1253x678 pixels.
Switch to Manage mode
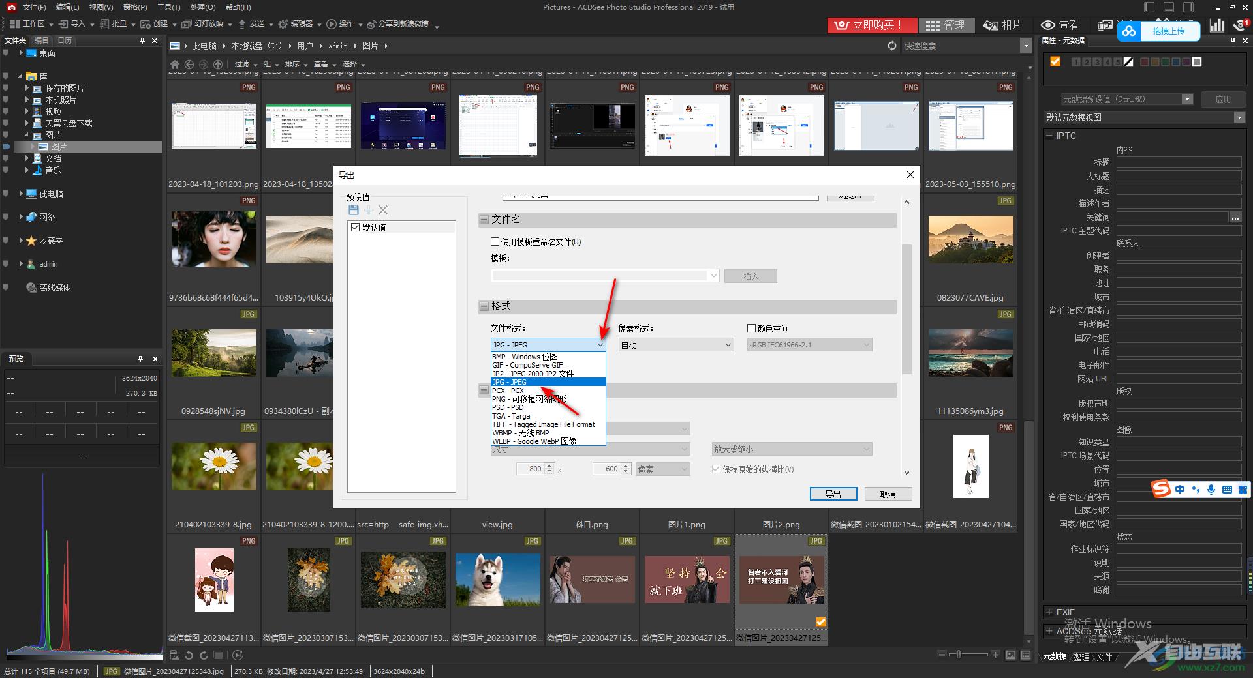[x=946, y=25]
